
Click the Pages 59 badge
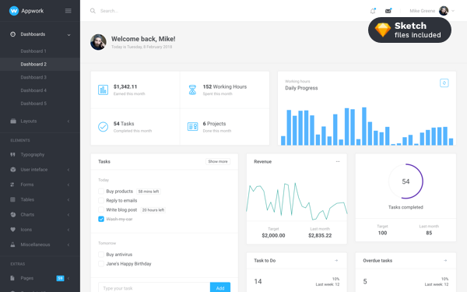(x=60, y=278)
